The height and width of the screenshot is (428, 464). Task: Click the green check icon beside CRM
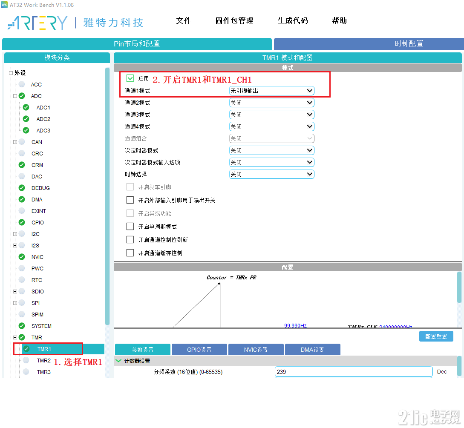pos(22,165)
